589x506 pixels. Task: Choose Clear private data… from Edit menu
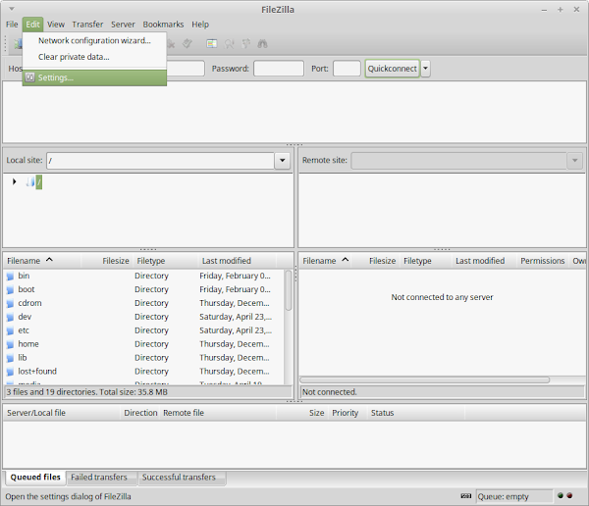94,57
